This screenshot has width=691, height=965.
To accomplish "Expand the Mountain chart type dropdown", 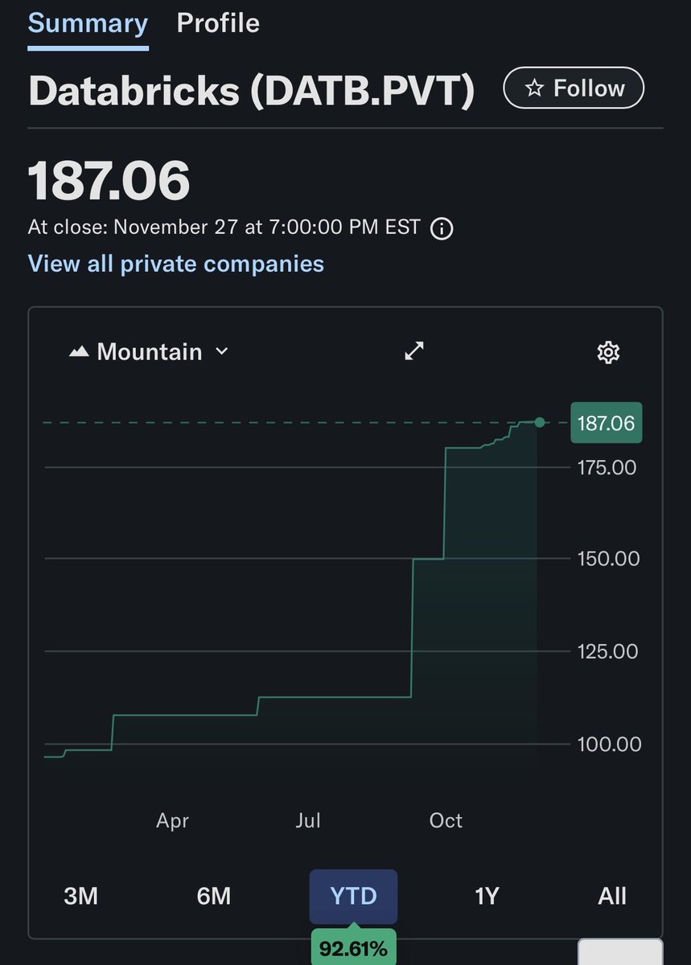I will (x=149, y=351).
